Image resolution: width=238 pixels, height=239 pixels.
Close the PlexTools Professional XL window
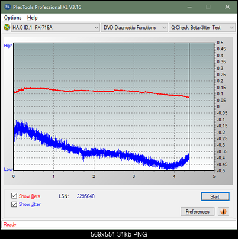point(227,7)
